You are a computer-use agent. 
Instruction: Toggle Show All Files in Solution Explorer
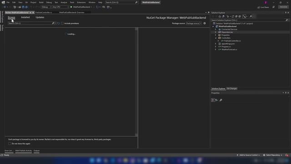pos(240,16)
